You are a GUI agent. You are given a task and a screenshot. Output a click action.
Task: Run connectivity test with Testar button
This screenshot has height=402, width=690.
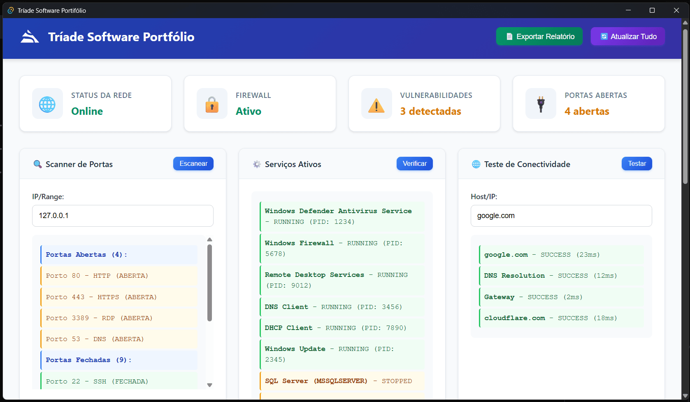coord(637,163)
